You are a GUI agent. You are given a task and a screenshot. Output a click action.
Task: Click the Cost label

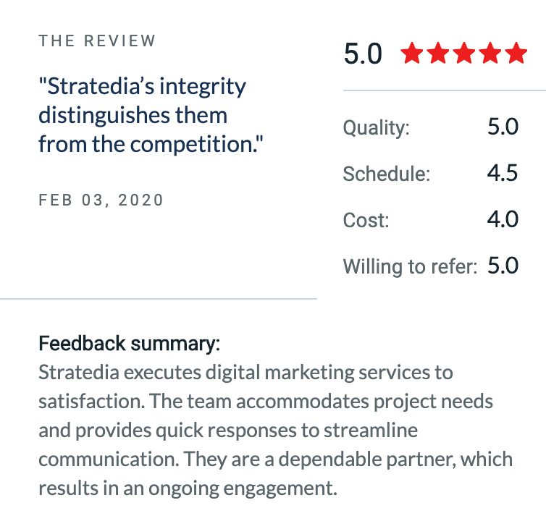pyautogui.click(x=366, y=220)
